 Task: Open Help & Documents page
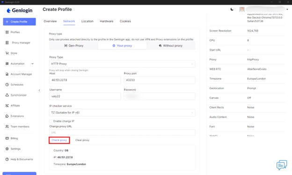[22, 159]
